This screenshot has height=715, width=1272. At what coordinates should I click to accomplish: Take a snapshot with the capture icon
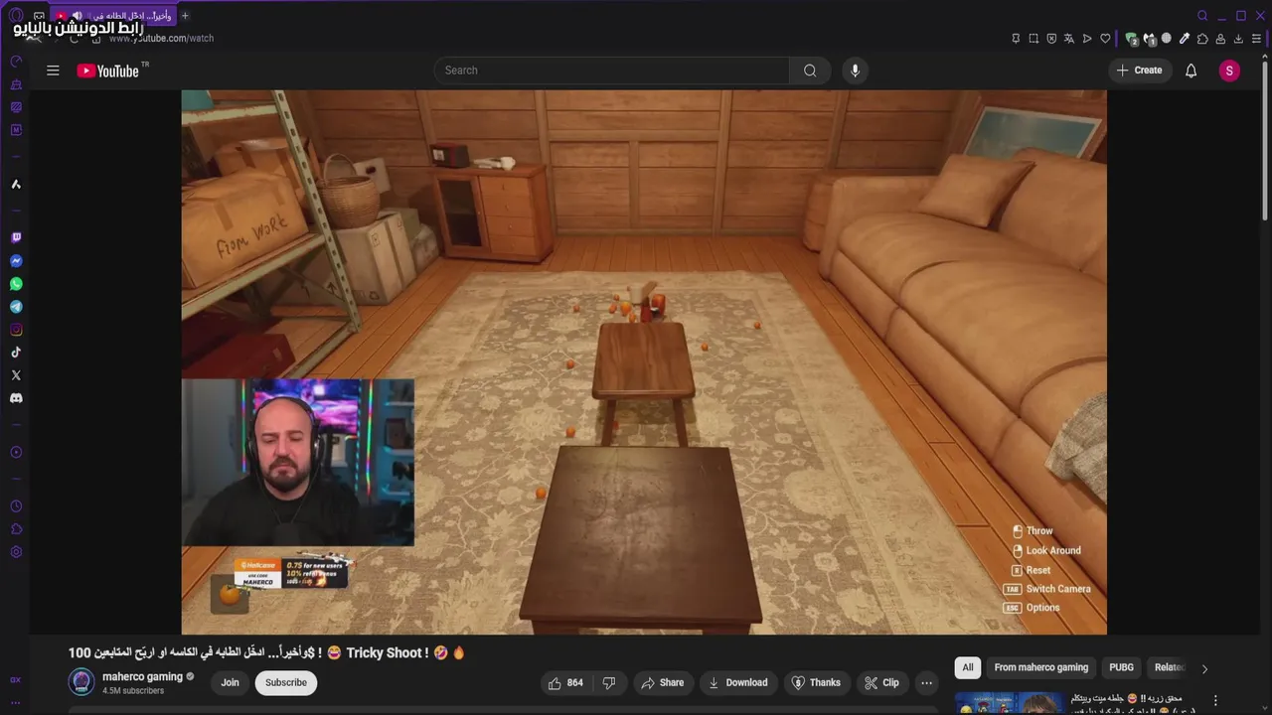(x=1033, y=39)
